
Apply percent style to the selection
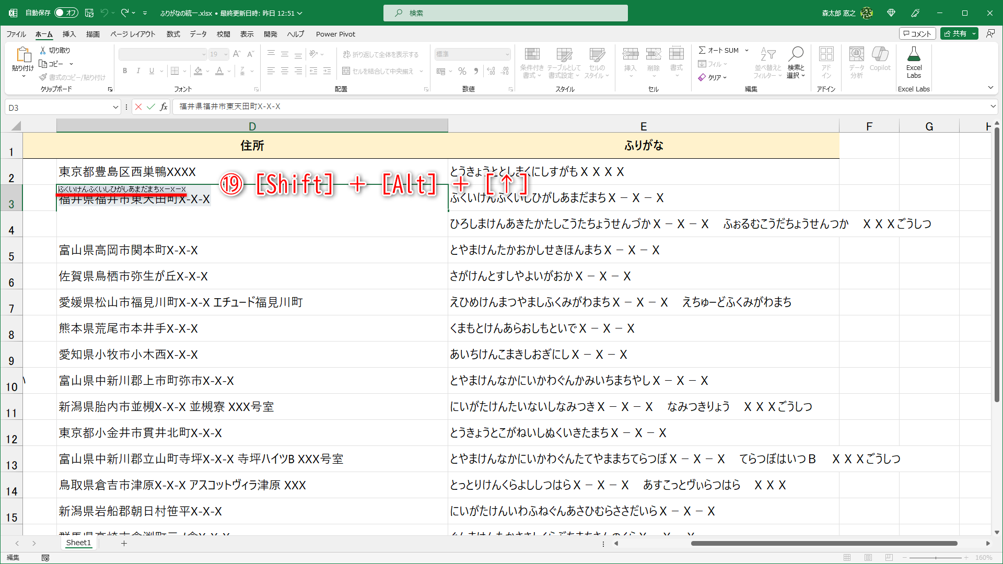462,71
